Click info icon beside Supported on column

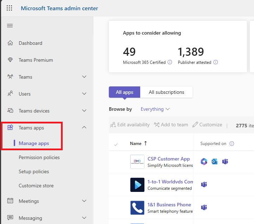point(232,144)
